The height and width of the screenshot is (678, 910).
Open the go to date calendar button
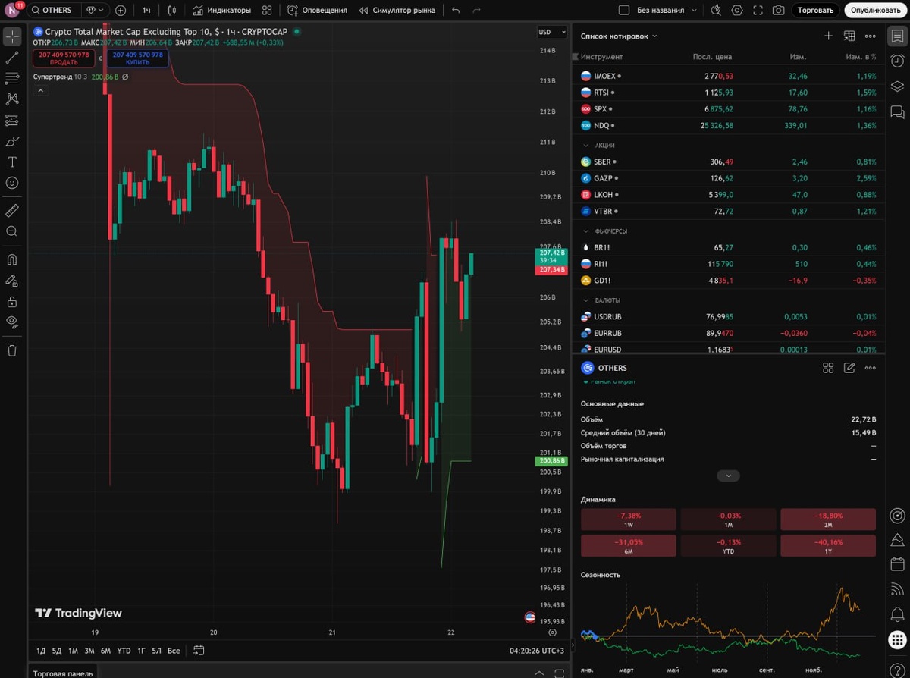pos(199,651)
